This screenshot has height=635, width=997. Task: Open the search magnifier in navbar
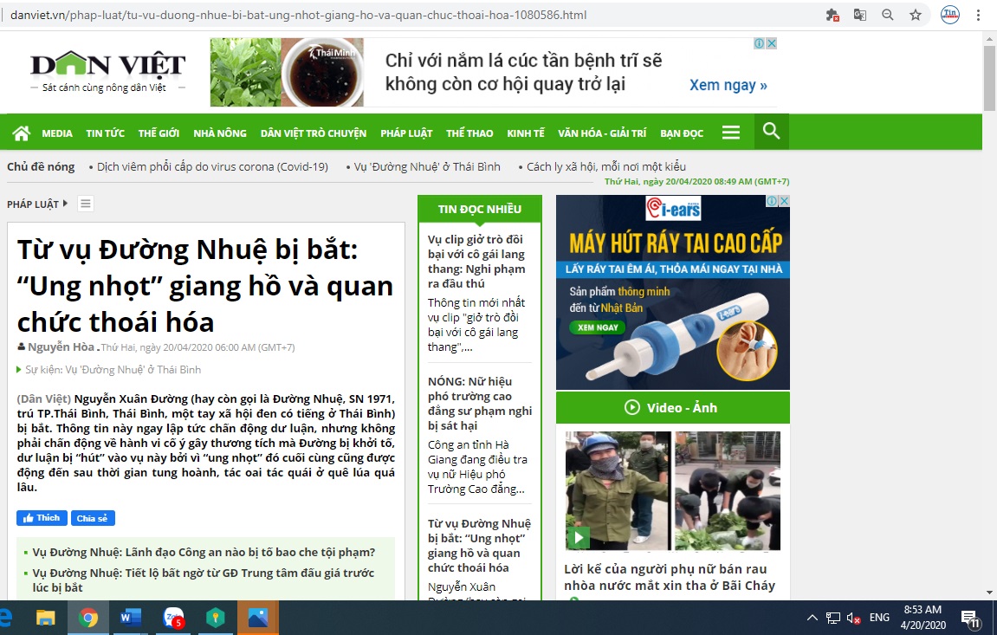tap(771, 132)
